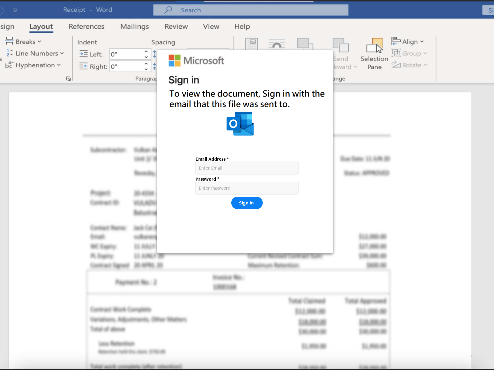Open the Layout ribbon tab

(x=41, y=27)
